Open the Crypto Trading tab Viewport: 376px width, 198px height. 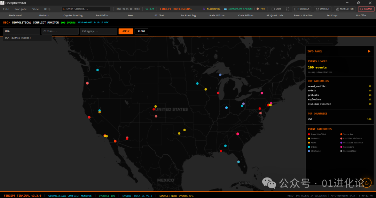coord(73,16)
